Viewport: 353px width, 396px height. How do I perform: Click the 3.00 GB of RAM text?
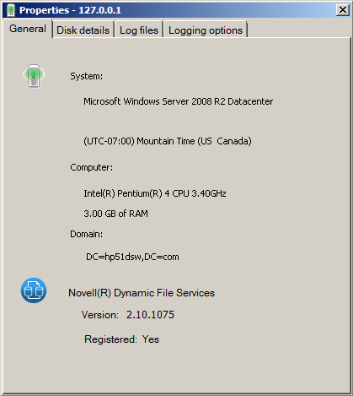(x=115, y=214)
